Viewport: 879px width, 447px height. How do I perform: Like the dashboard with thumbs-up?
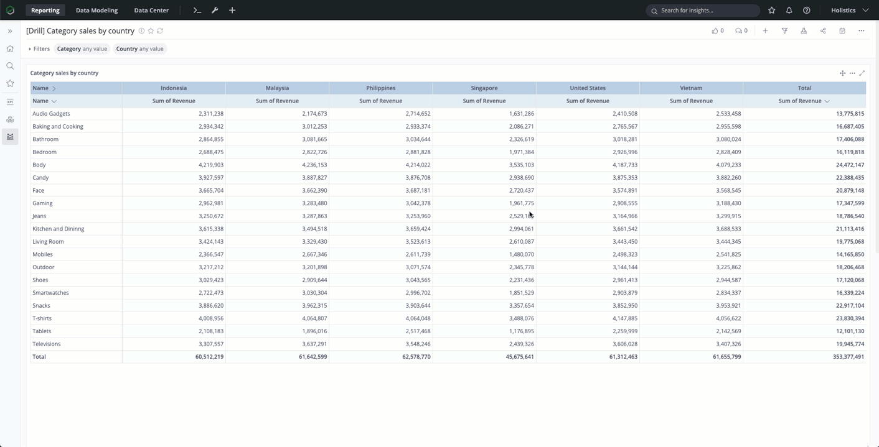(718, 30)
